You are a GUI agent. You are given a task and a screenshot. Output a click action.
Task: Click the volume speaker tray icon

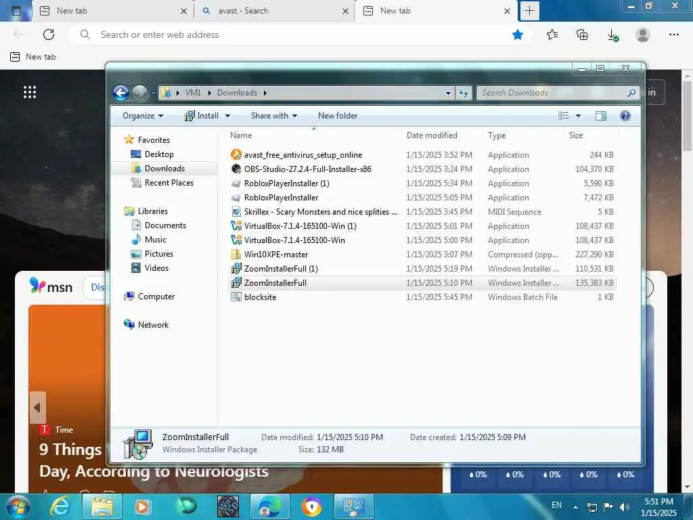click(624, 506)
